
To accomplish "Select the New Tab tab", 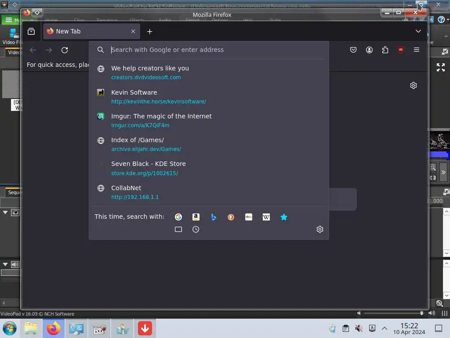I will [91, 31].
